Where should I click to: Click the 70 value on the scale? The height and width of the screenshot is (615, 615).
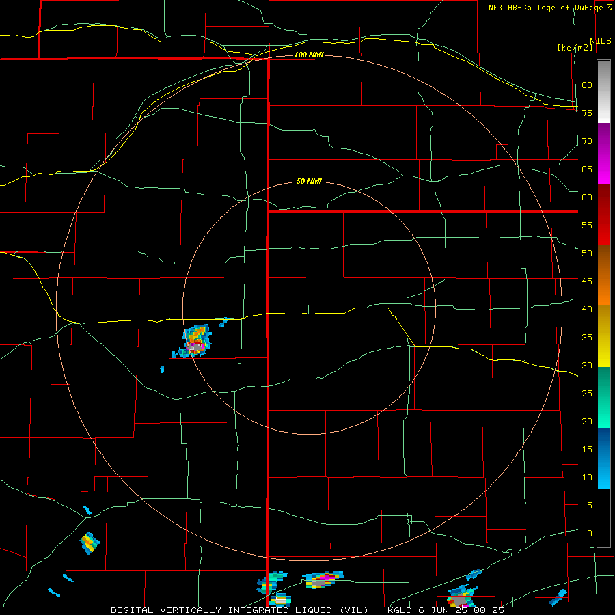coord(587,141)
